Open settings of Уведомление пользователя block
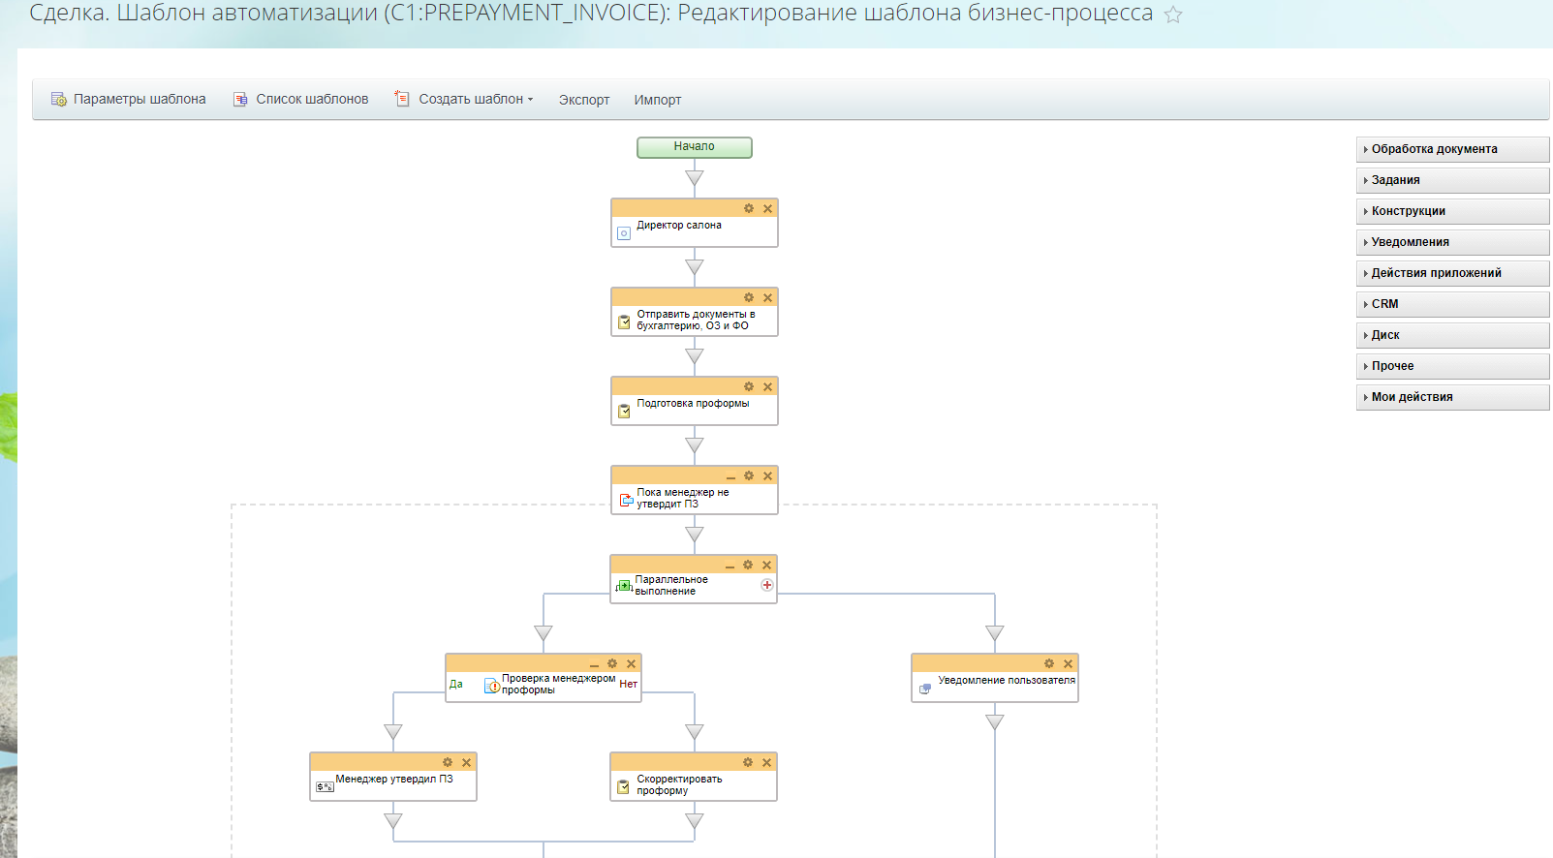This screenshot has height=858, width=1553. (1048, 664)
